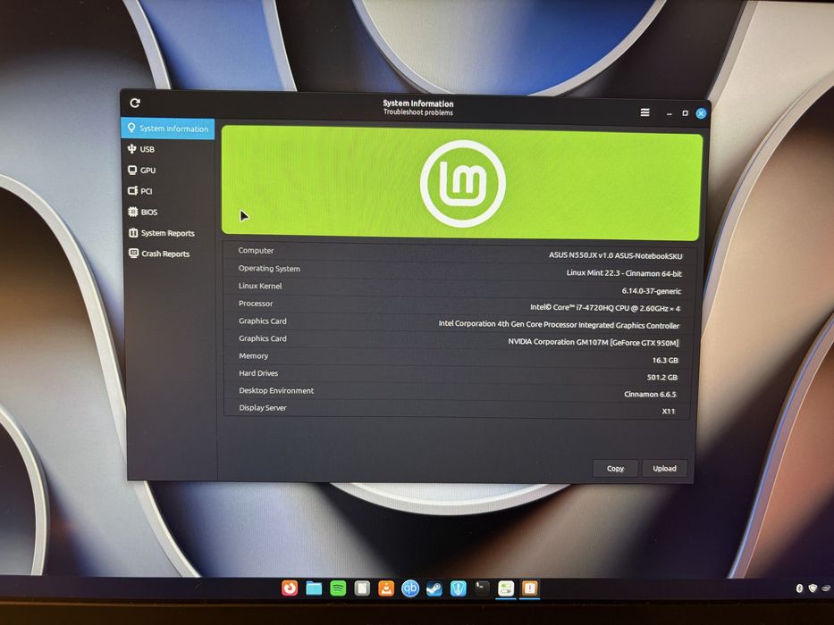This screenshot has width=834, height=625.
Task: Click the lightbulb icon beside System Information
Action: pyautogui.click(x=131, y=128)
